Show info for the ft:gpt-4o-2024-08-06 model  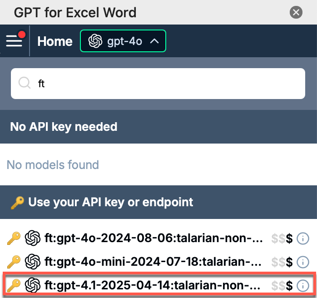(302, 238)
